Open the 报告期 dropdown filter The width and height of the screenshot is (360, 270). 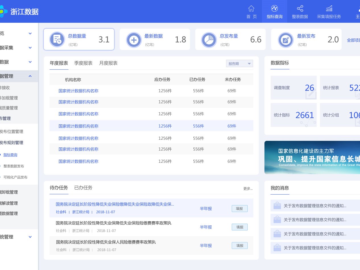click(239, 63)
